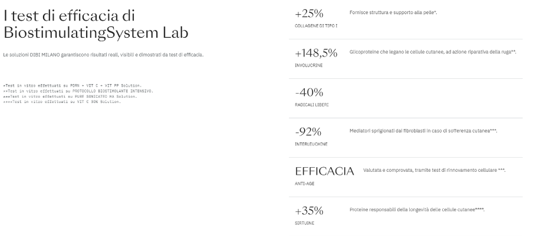Screen dimensions: 553x236
Task: Select the +25% collagene statistic
Action: pos(309,14)
